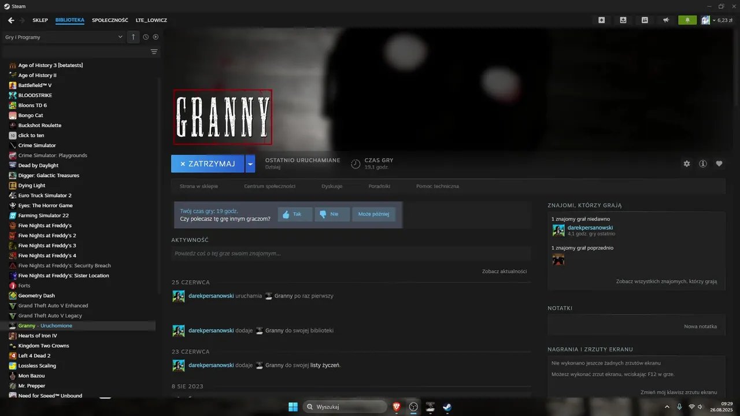740x416 pixels.
Task: Open Pomoc techniczna tab
Action: coord(438,186)
